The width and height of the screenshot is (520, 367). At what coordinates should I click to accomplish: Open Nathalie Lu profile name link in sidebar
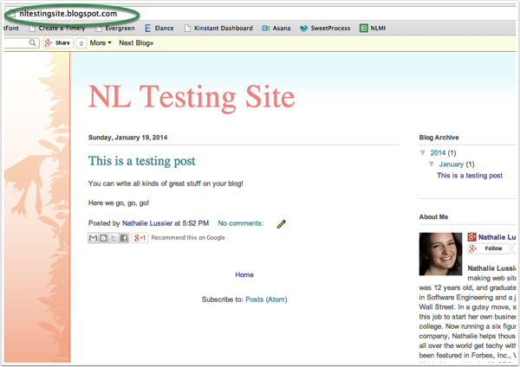pos(497,237)
